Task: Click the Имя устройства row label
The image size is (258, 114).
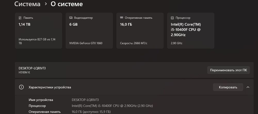Action: click(41, 100)
